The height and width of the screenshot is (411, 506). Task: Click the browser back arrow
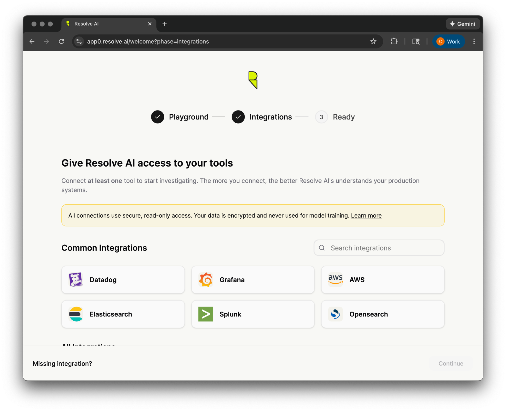[x=32, y=41]
